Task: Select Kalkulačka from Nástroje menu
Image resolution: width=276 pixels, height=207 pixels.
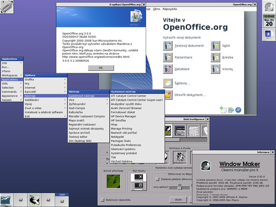Action: coord(88,112)
